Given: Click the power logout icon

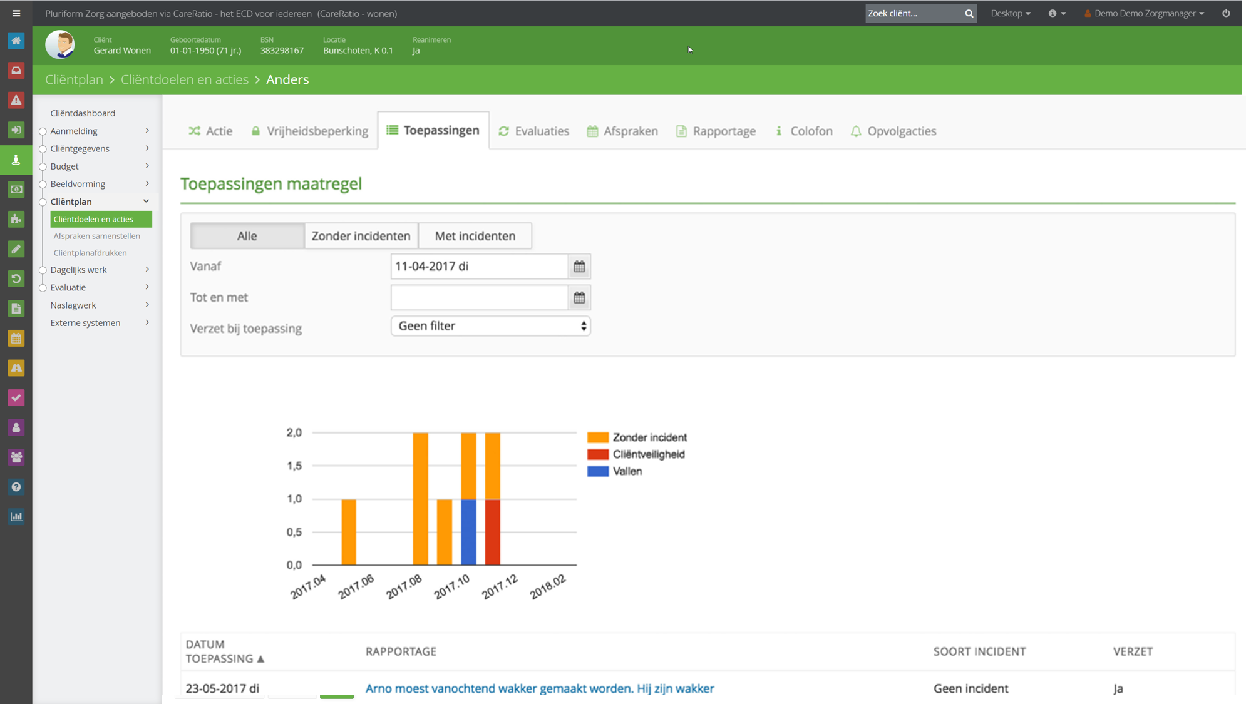Looking at the screenshot, I should 1226,13.
